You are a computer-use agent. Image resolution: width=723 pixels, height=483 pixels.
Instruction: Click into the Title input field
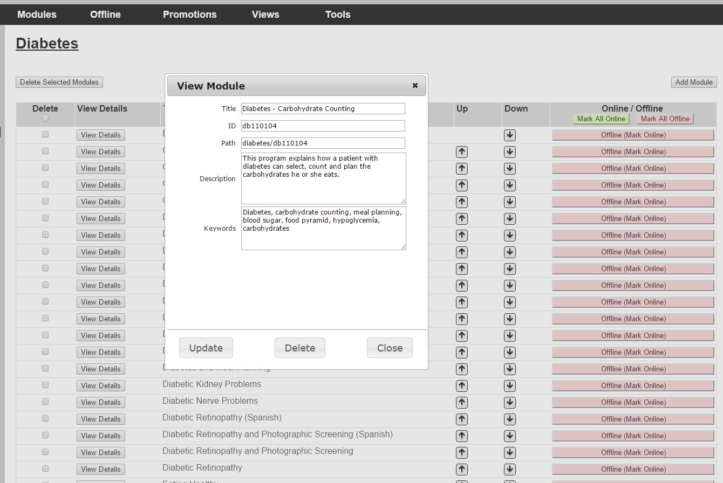323,109
